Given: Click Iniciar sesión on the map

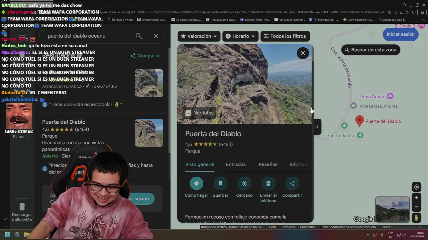Looking at the screenshot, I should tap(400, 34).
